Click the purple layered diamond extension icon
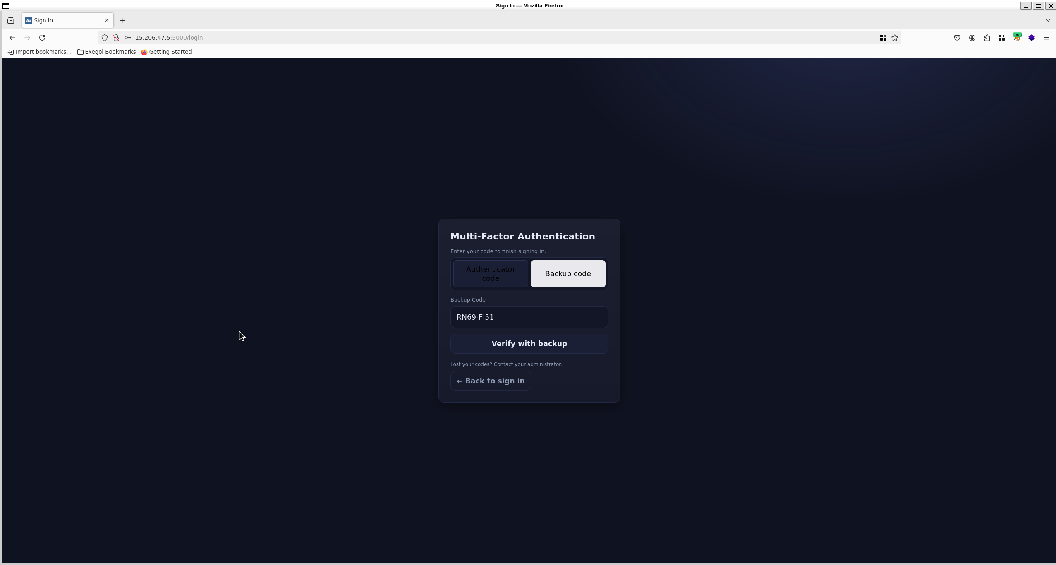Screen dimensions: 1056x565 (1032, 38)
